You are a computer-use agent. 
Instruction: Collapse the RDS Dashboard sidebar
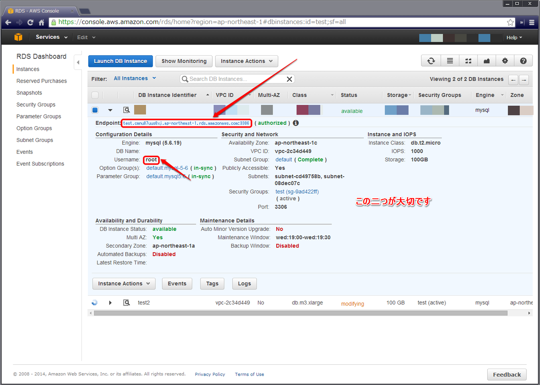point(78,62)
